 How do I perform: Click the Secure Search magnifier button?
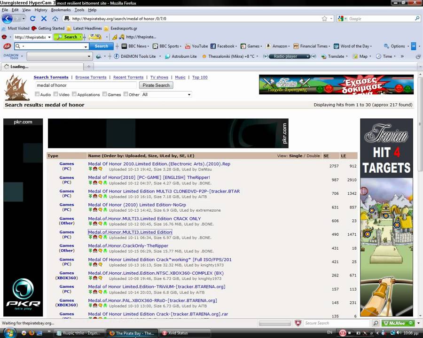(x=375, y=323)
